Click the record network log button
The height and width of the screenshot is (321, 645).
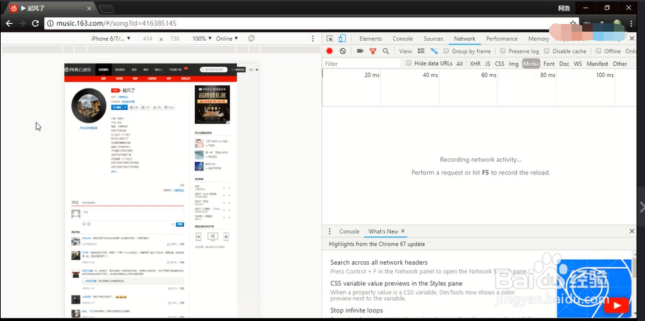tap(330, 51)
